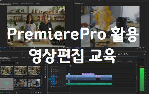Open Source monitor playback resolution dropdown
Image resolution: width=149 pixels, height=94 pixels.
pos(60,48)
